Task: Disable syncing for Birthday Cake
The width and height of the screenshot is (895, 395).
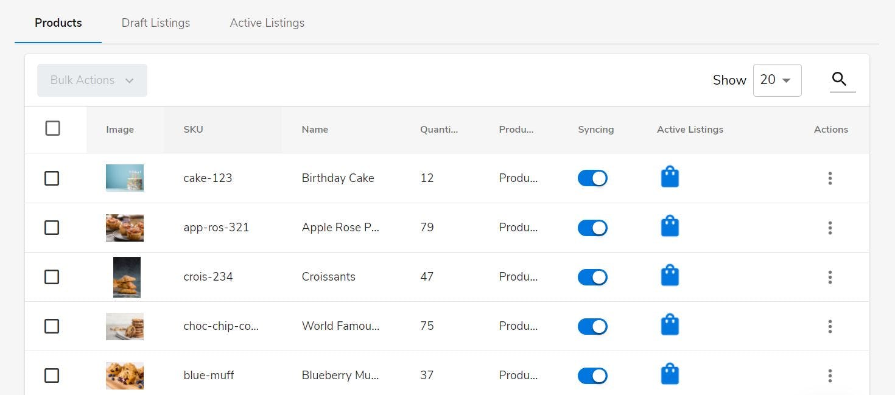Action: [592, 178]
